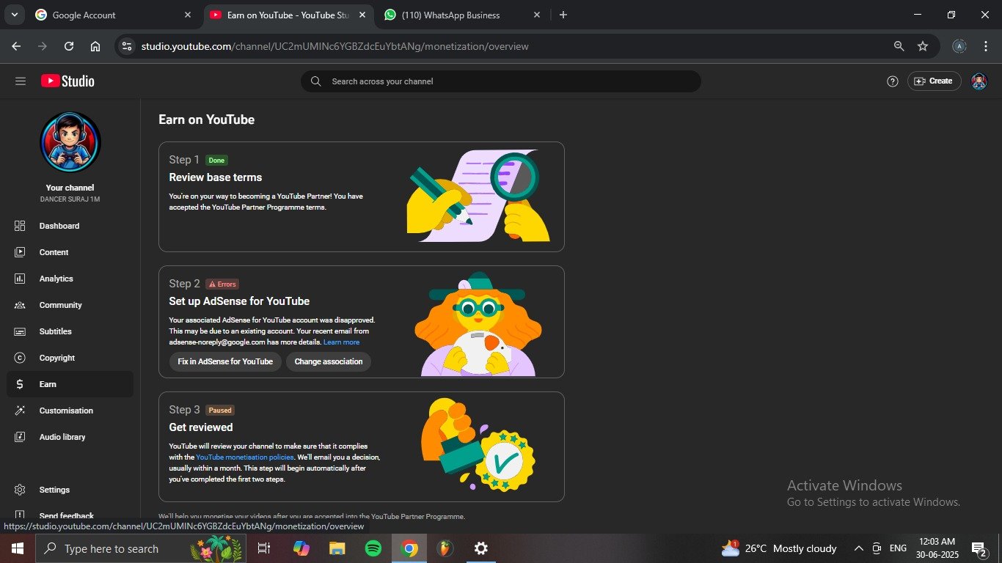Open the account avatar in Studio header
The height and width of the screenshot is (563, 1002).
pos(979,81)
